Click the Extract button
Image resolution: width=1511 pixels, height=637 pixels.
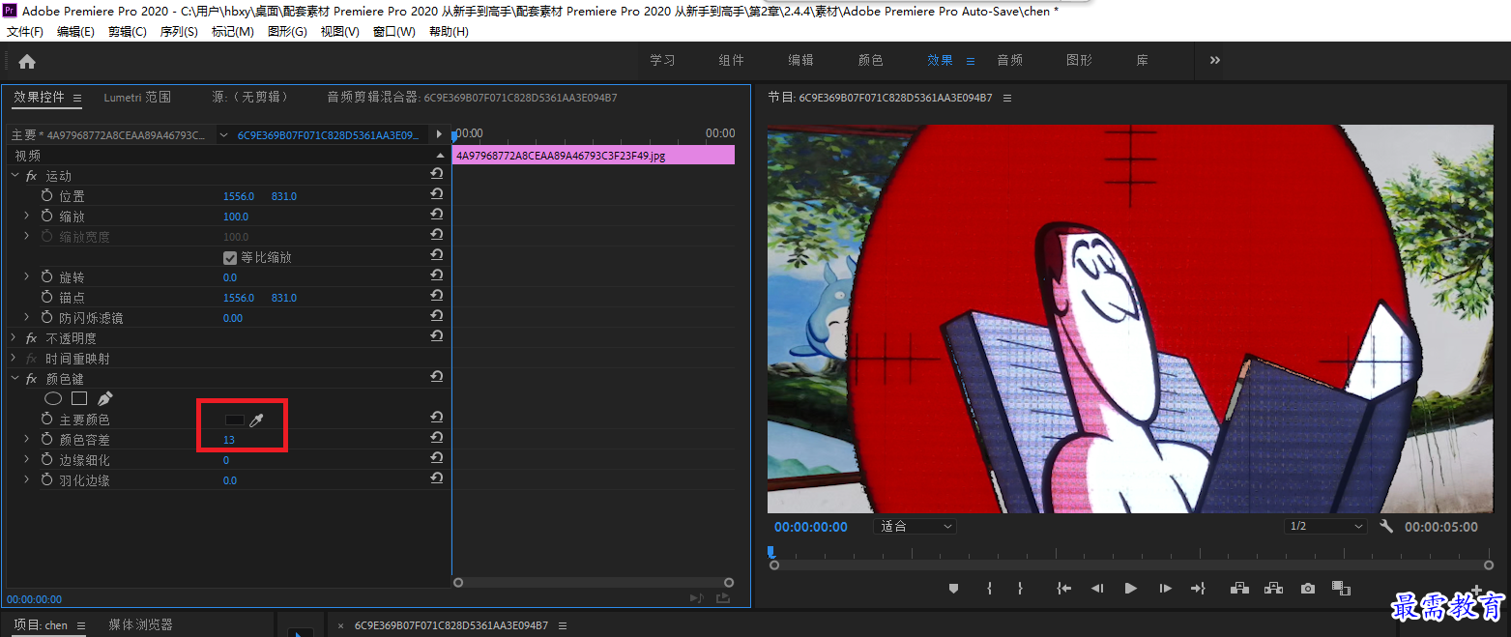1273,588
